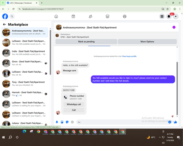Click the Call button in phone card

(74, 110)
